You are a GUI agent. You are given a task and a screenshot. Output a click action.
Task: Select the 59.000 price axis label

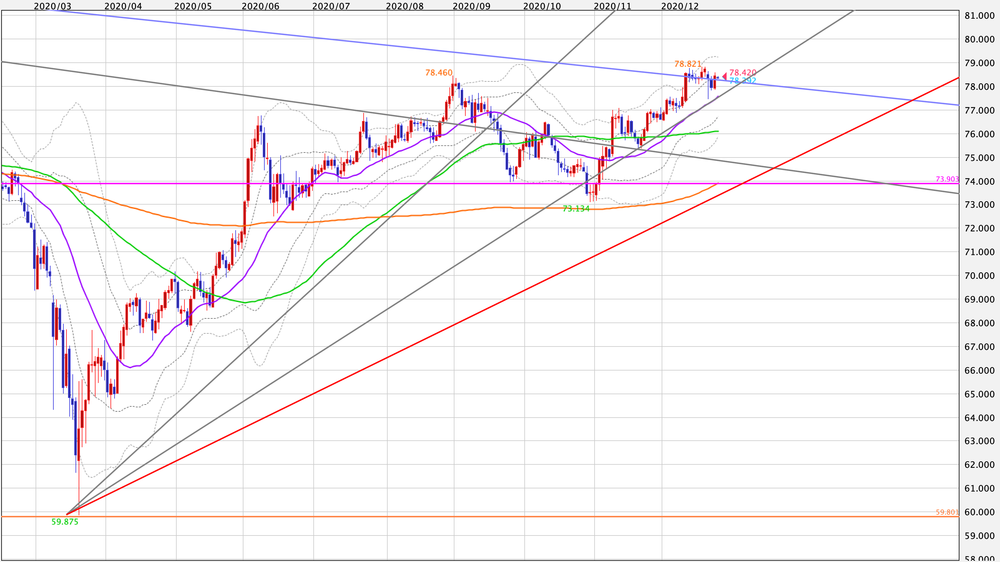979,536
